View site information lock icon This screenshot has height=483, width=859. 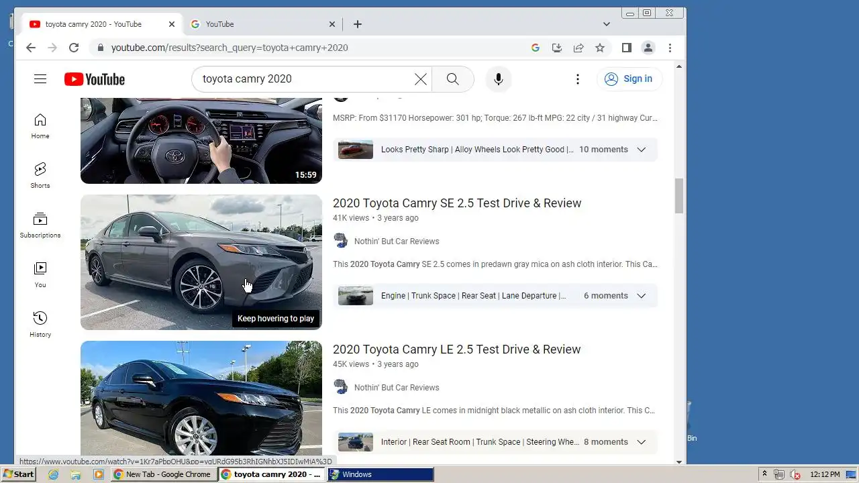tap(101, 48)
